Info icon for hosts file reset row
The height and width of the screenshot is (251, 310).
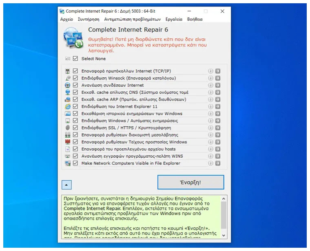pos(210,149)
